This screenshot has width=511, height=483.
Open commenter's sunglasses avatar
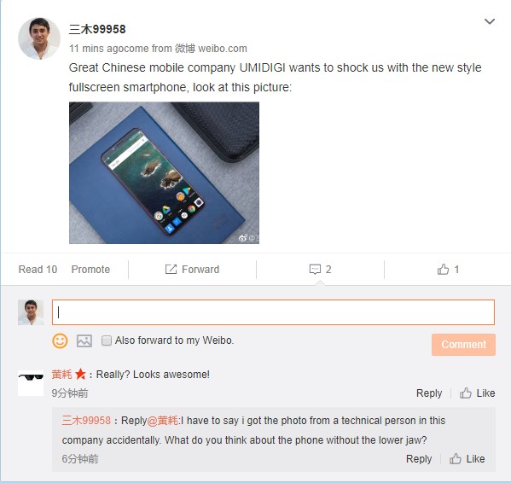(31, 383)
